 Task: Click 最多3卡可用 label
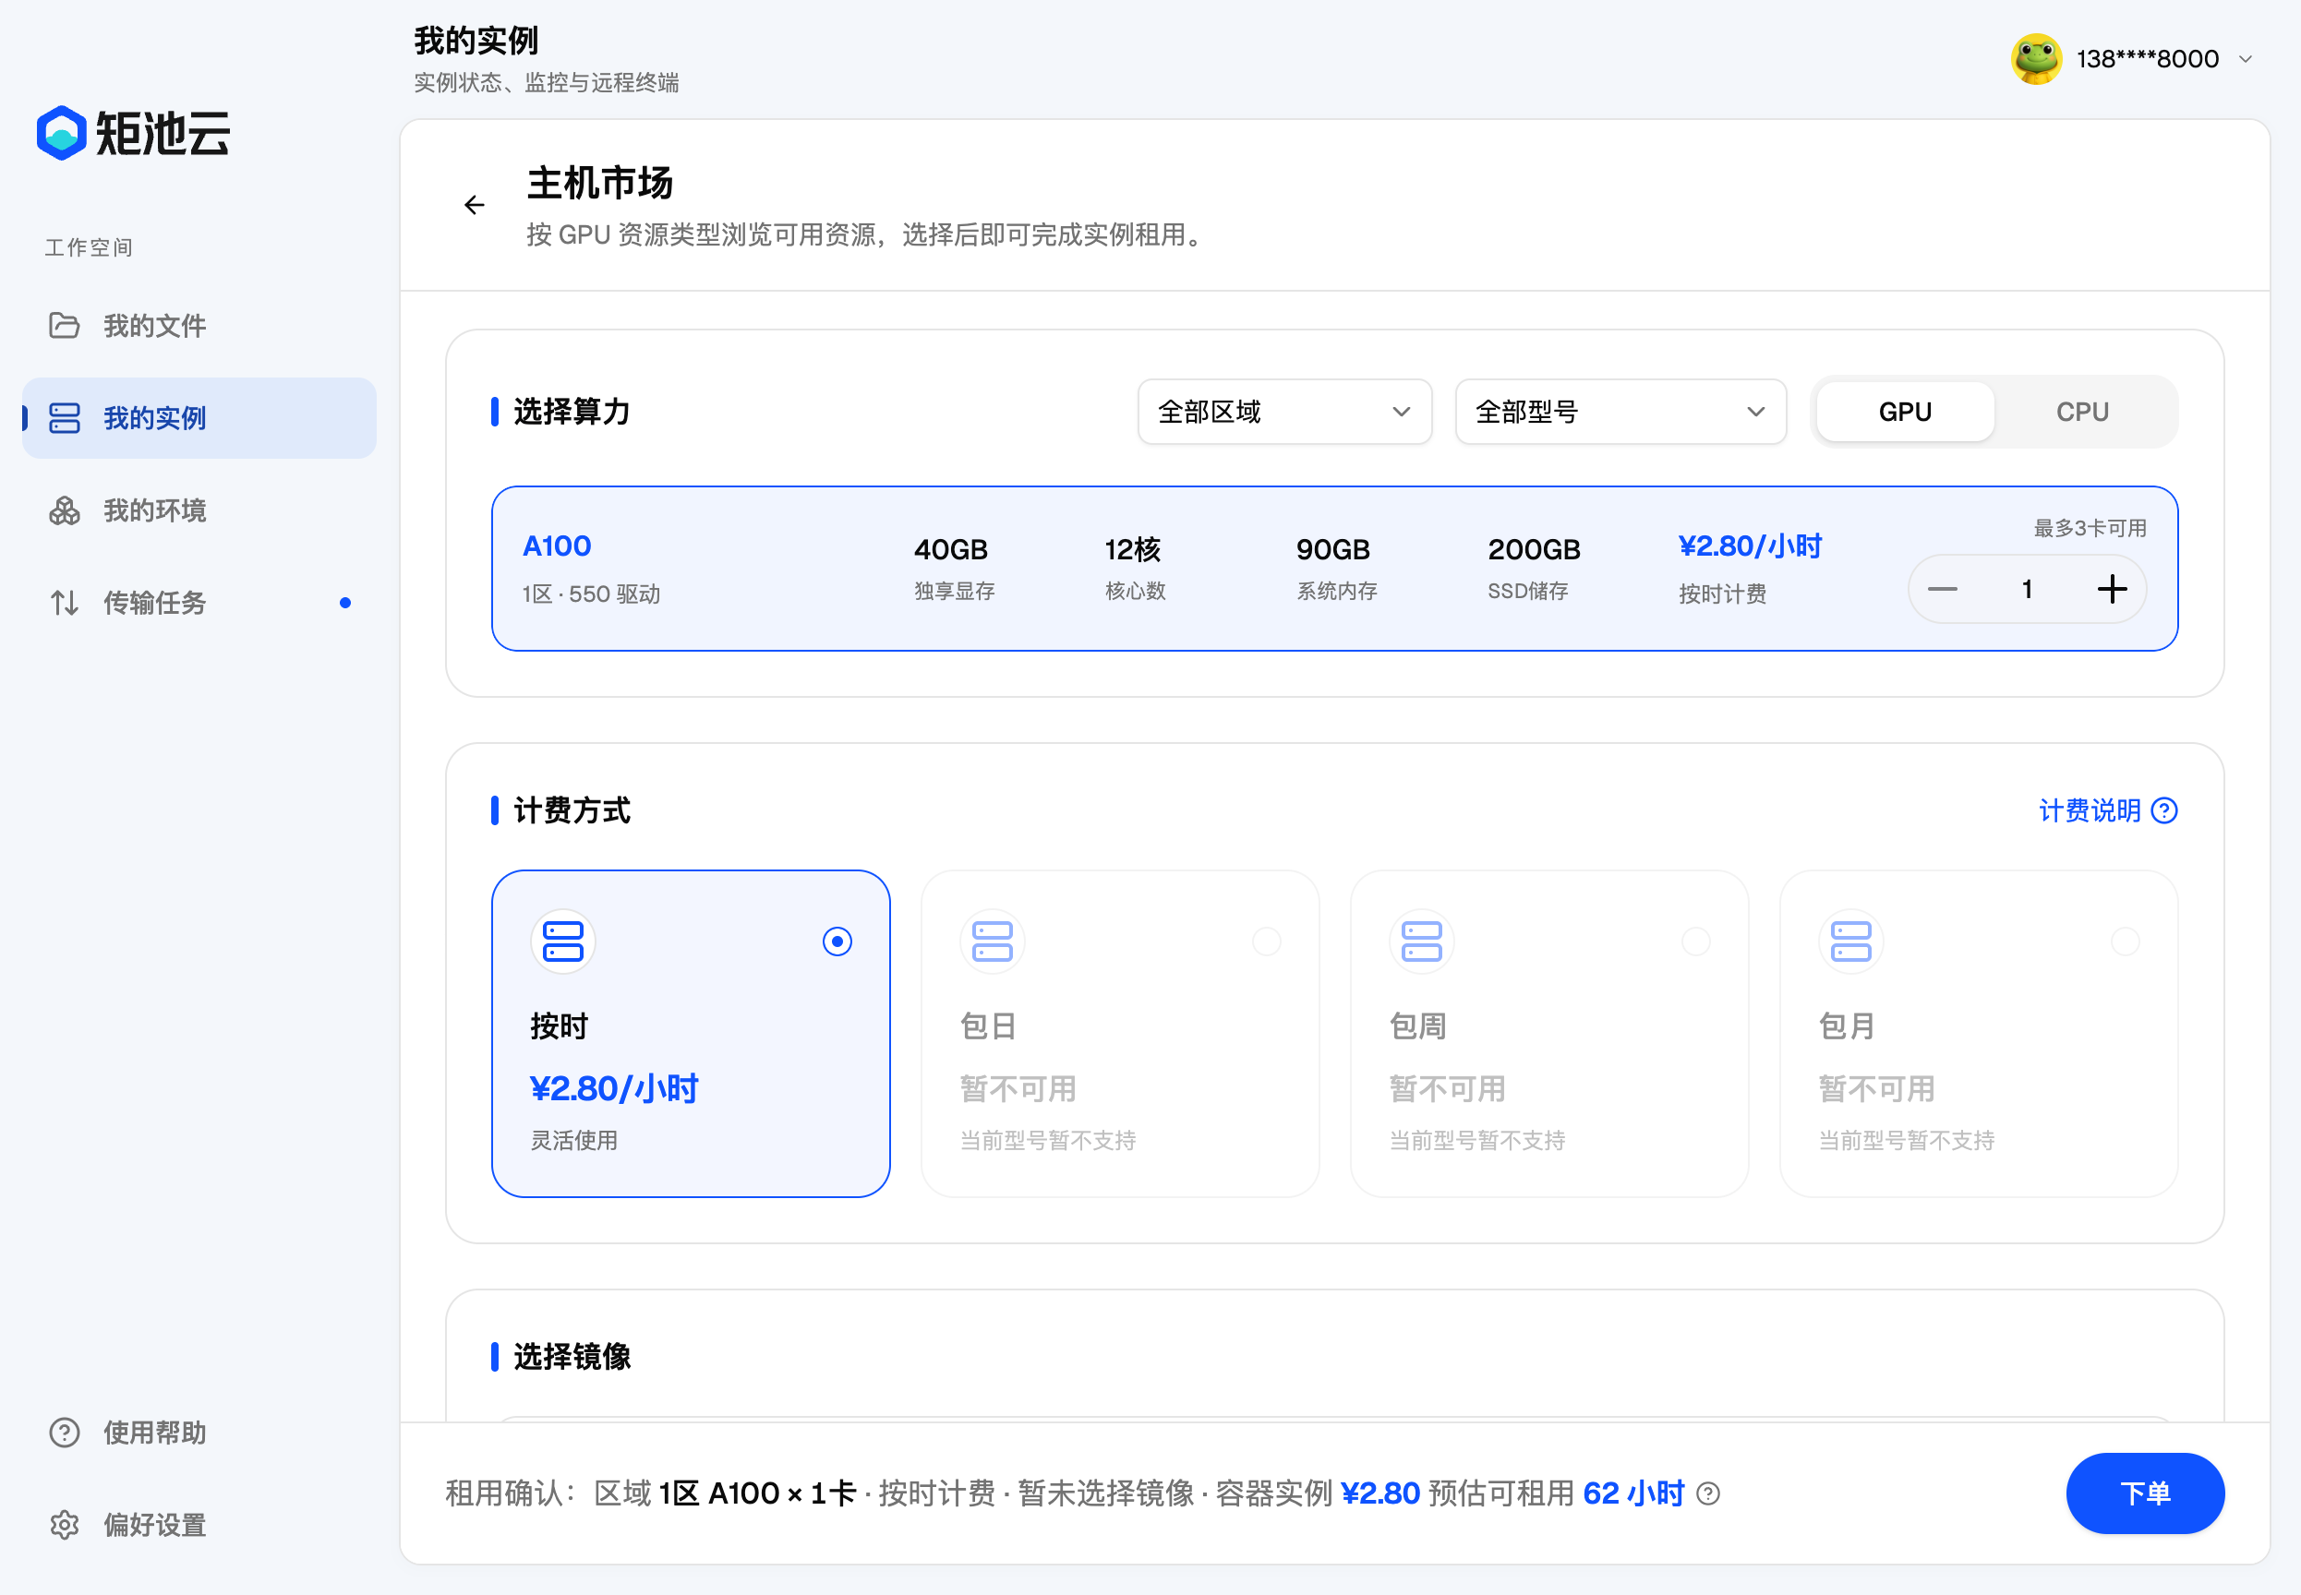2090,528
